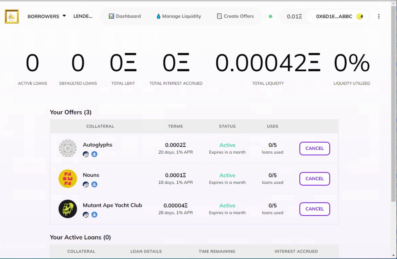Switch to the Create Offers tab
Viewport: 397px width, 259px height.
pos(235,16)
